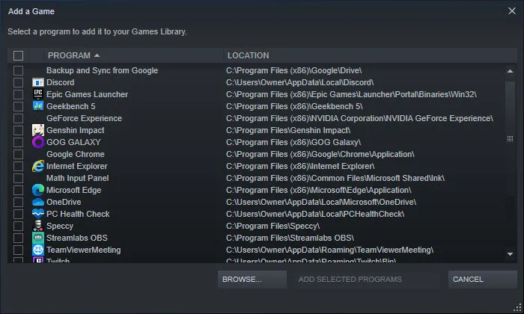Click the Genshin Impact character icon

38,130
